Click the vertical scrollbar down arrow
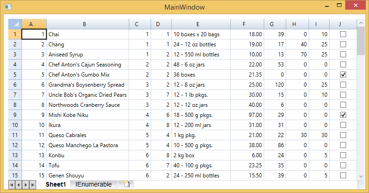 pyautogui.click(x=361, y=176)
